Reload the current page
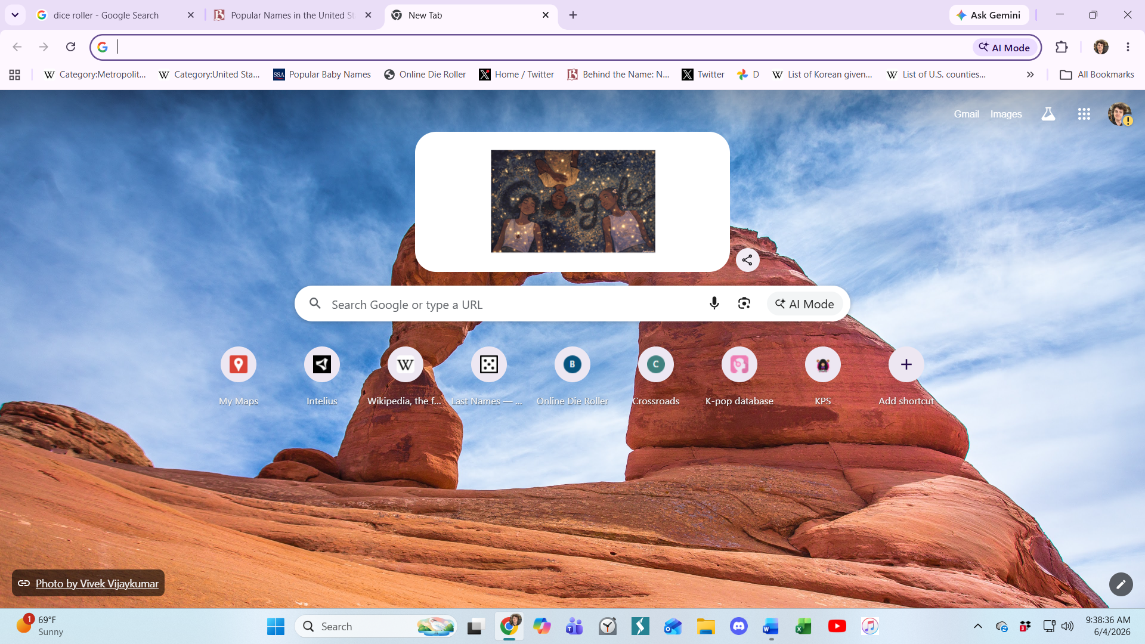Image resolution: width=1145 pixels, height=644 pixels. point(70,47)
